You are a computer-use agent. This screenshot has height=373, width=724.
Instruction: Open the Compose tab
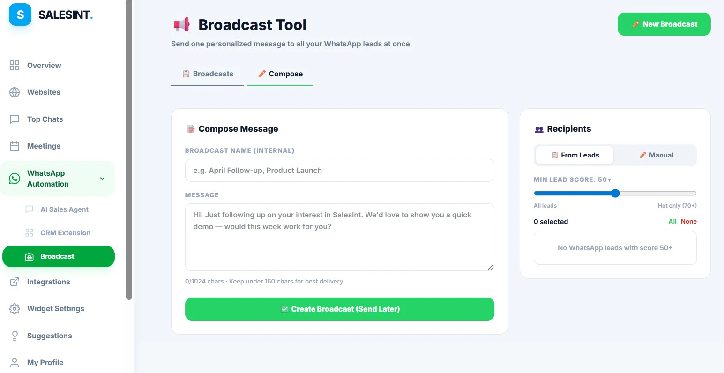(x=280, y=74)
